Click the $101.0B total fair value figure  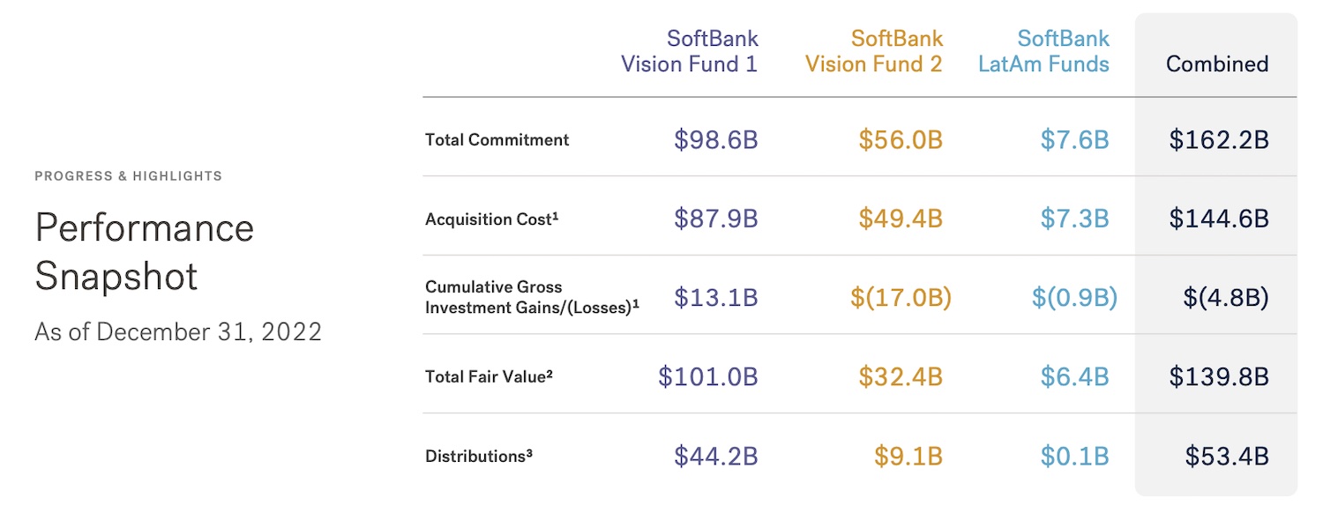click(707, 376)
